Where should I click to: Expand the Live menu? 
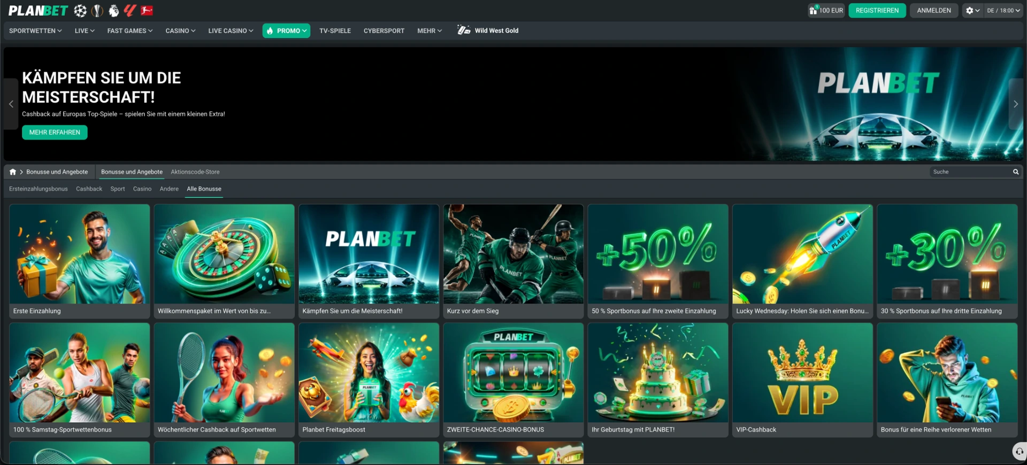[x=85, y=31]
